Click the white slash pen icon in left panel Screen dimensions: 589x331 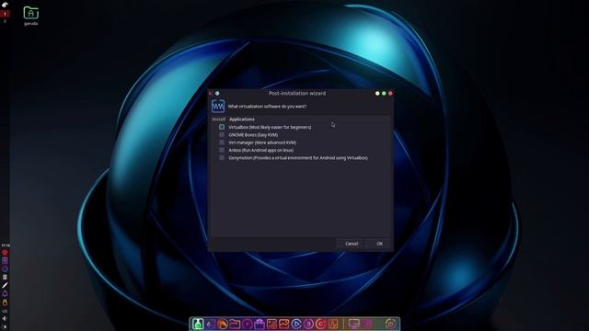tap(5, 286)
